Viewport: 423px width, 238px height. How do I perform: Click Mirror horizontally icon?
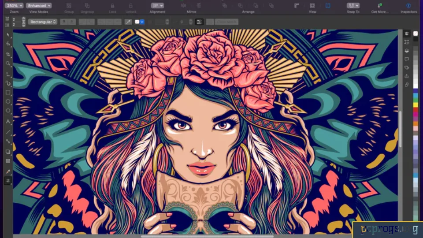point(183,5)
